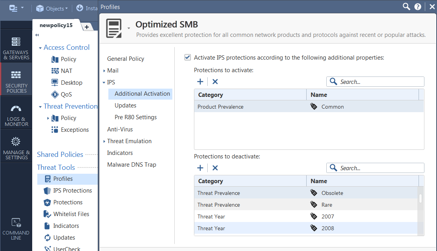Open the Threat Tools heading
Image resolution: width=437 pixels, height=251 pixels.
56,167
